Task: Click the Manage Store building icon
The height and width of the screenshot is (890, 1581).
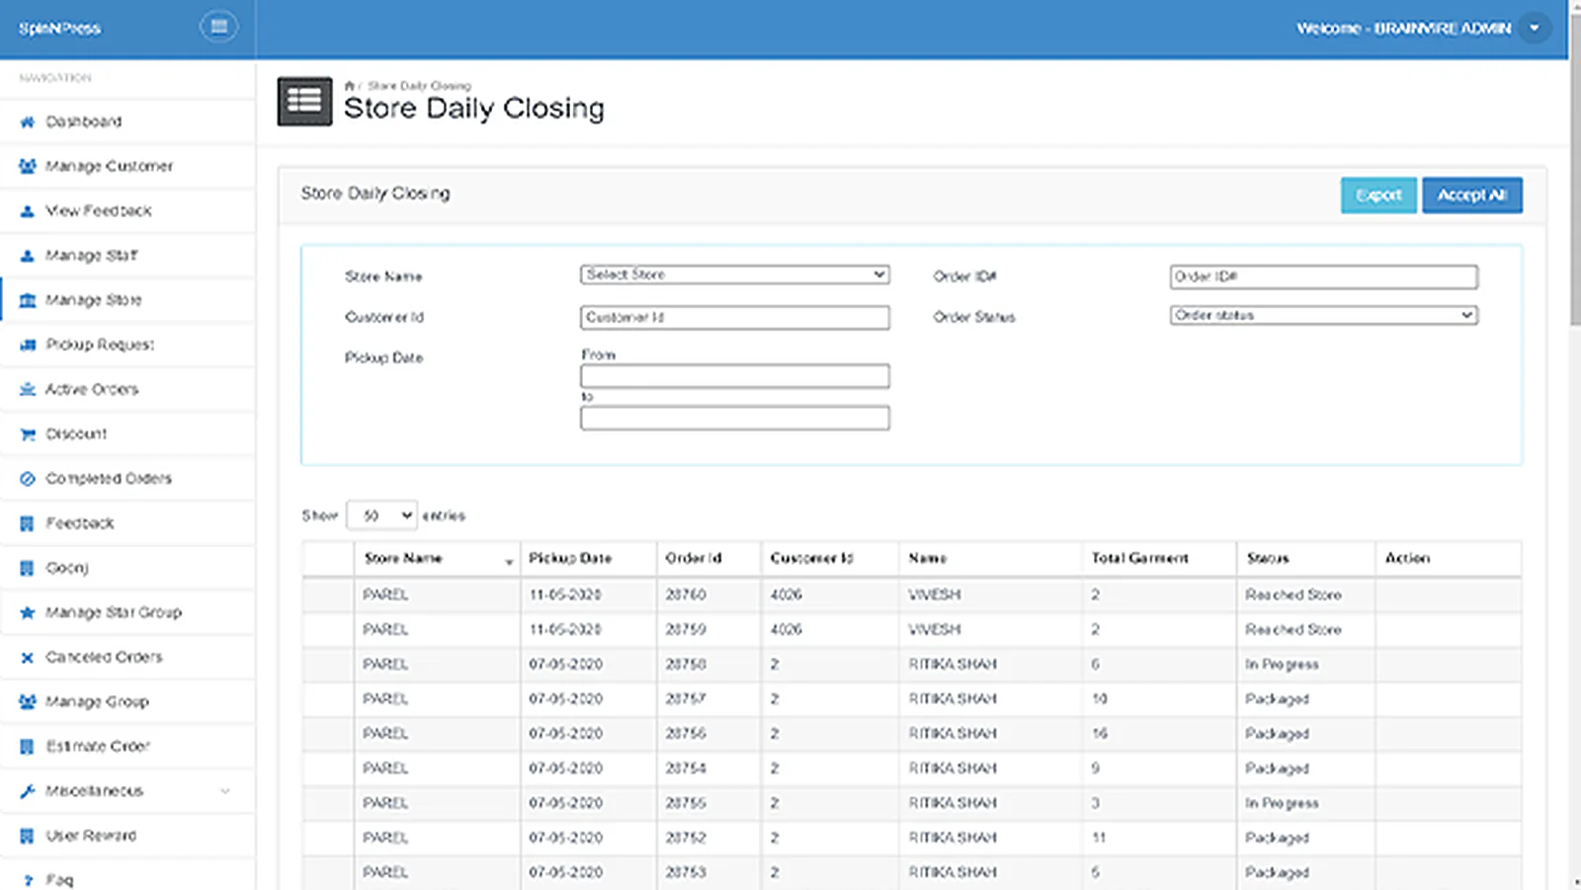Action: pyautogui.click(x=28, y=300)
